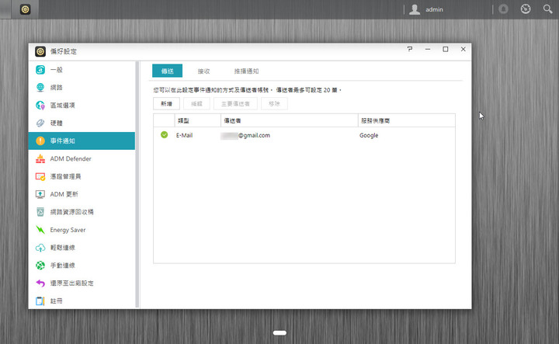
Task: Click the 類型 (Type) column header
Action: pos(198,120)
